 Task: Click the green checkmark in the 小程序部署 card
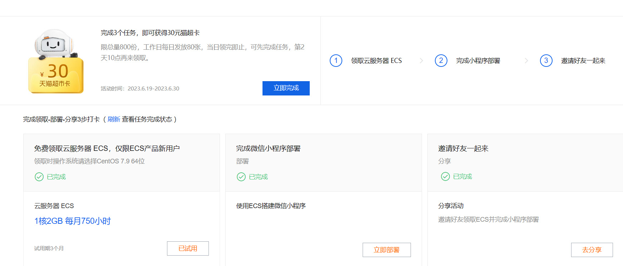tap(241, 177)
